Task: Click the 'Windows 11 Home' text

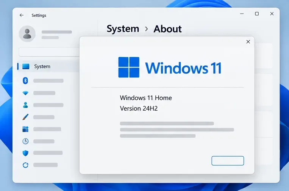Action: (146, 98)
